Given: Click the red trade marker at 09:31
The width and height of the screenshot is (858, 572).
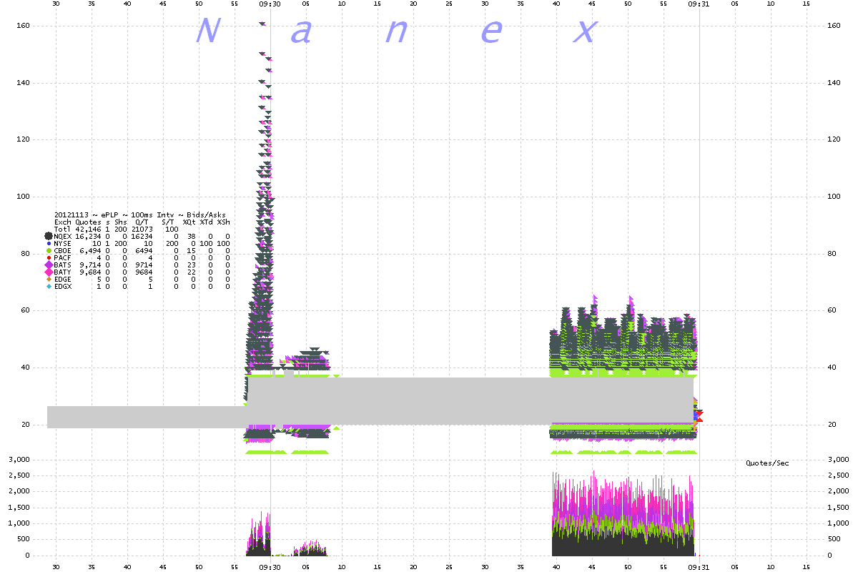Looking at the screenshot, I should 698,416.
